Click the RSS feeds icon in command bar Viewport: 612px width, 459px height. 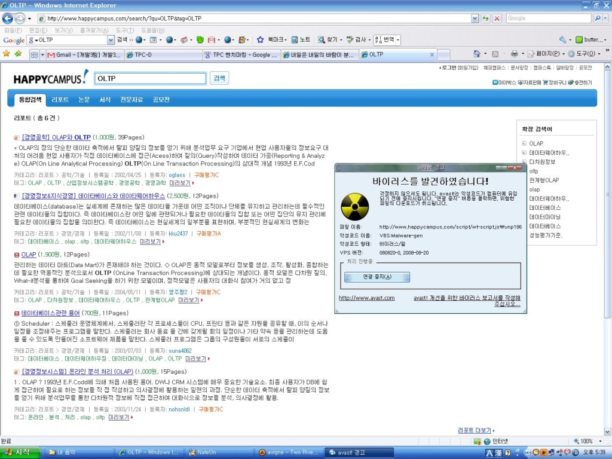[x=495, y=54]
